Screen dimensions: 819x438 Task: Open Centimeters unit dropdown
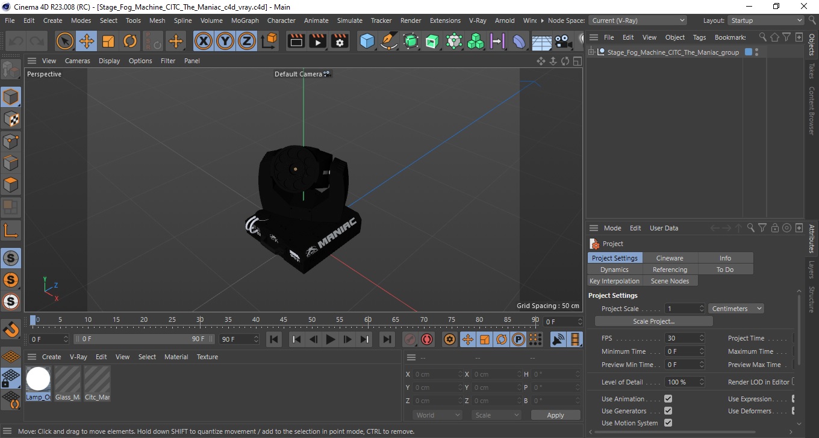point(736,309)
